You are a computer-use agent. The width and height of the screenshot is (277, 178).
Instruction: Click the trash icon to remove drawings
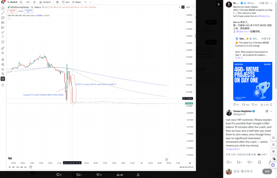coord(3,85)
